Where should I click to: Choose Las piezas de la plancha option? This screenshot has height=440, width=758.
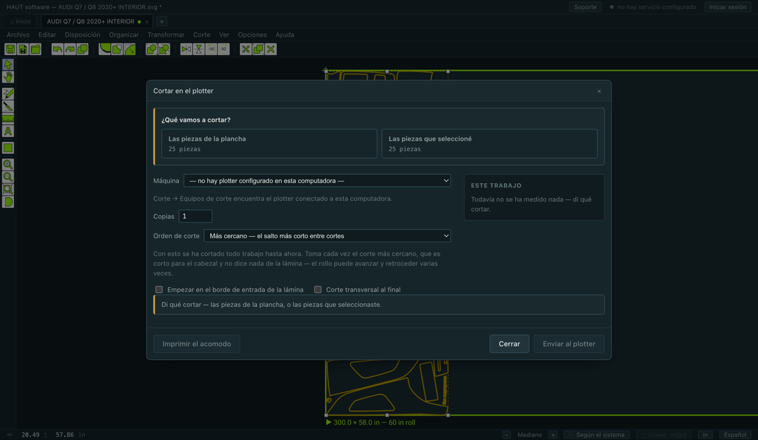coord(269,144)
